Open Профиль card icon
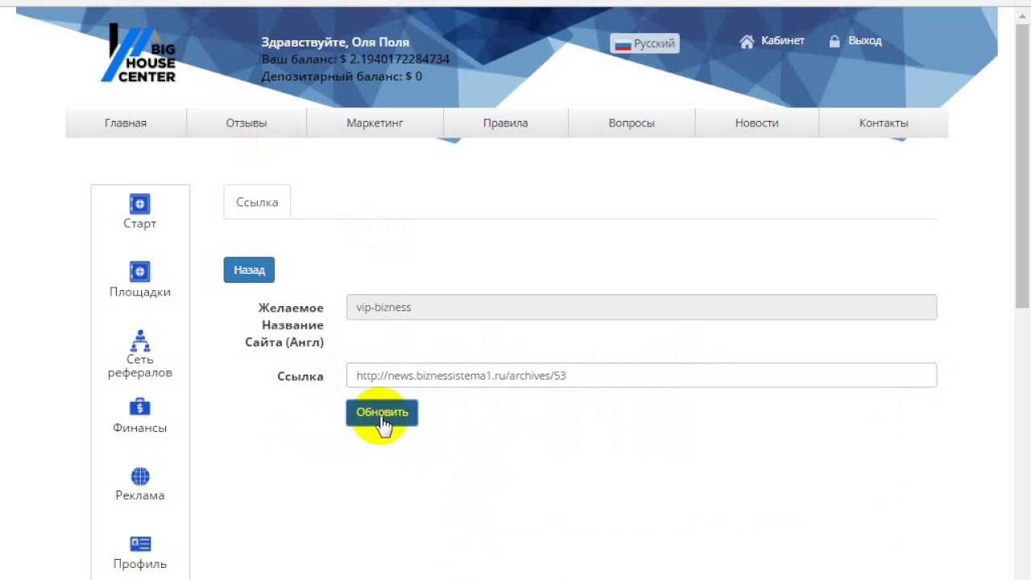The image size is (1031, 580). (140, 544)
